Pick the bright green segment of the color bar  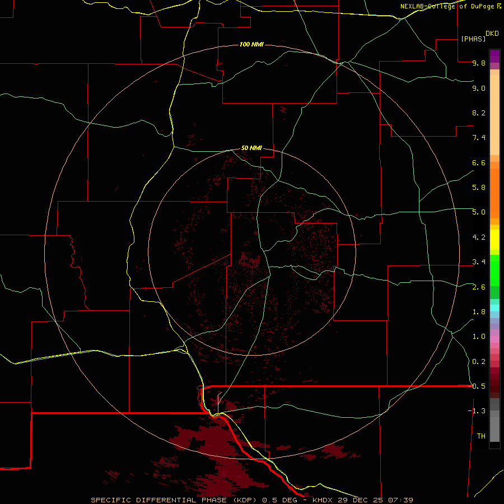(494, 270)
